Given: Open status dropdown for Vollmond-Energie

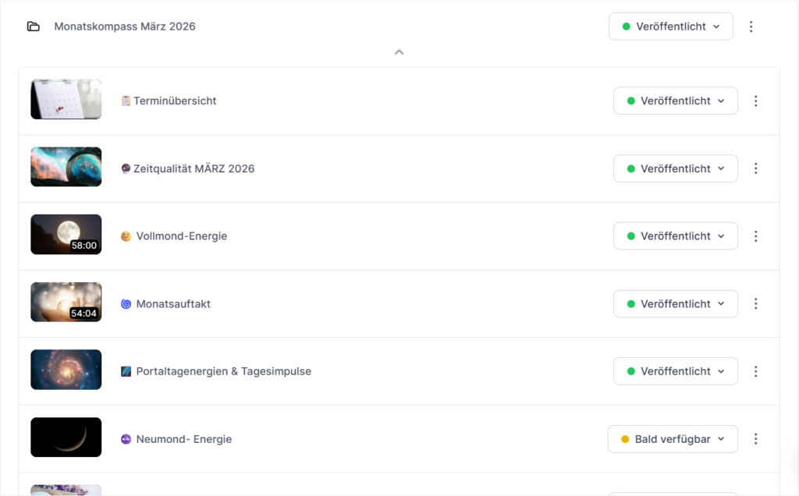Looking at the screenshot, I should 675,236.
